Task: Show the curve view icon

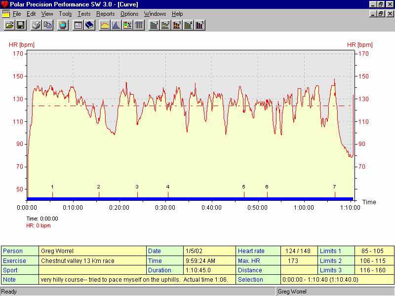Action: click(x=105, y=25)
